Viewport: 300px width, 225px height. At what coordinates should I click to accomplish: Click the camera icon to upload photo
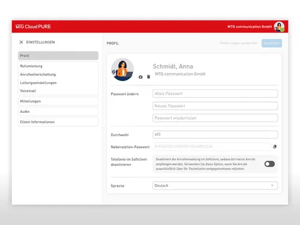[x=140, y=77]
